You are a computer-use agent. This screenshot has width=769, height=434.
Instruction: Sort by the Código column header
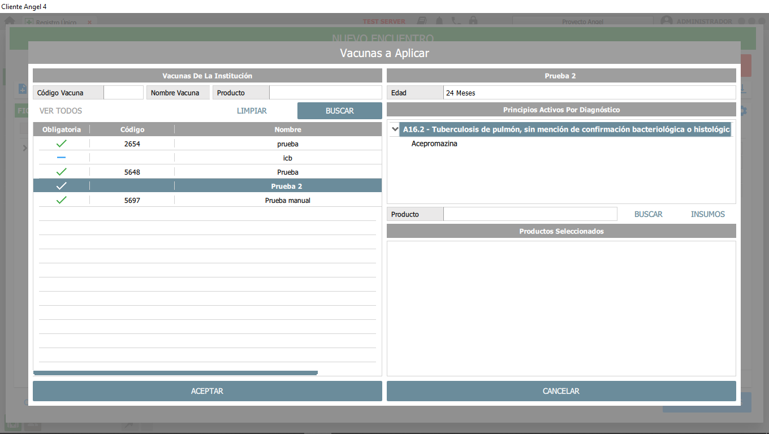132,129
